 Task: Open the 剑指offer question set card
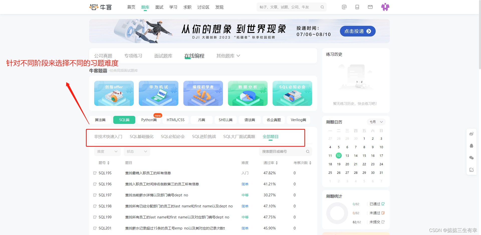tap(114, 93)
